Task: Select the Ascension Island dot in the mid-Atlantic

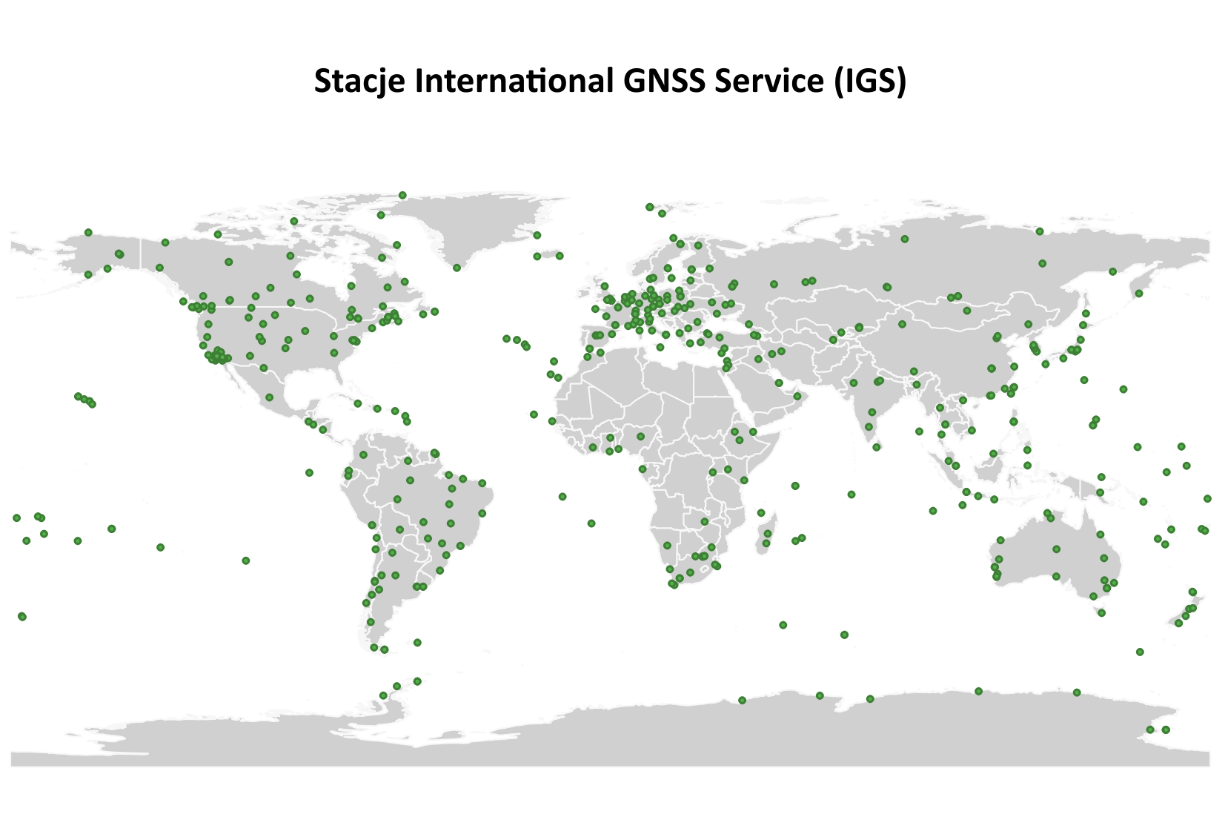Action: [x=562, y=497]
